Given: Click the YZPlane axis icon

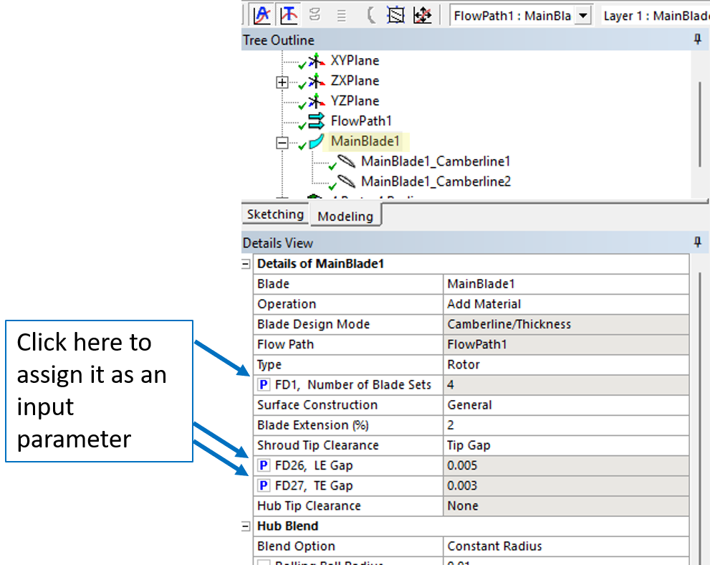Looking at the screenshot, I should 316,101.
